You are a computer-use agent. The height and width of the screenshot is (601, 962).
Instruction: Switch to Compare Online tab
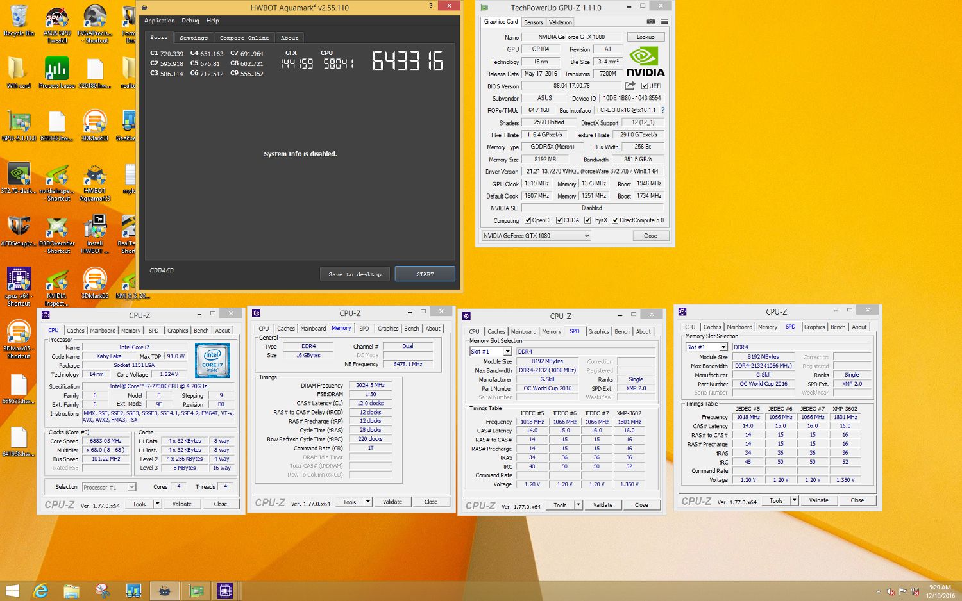pos(244,38)
